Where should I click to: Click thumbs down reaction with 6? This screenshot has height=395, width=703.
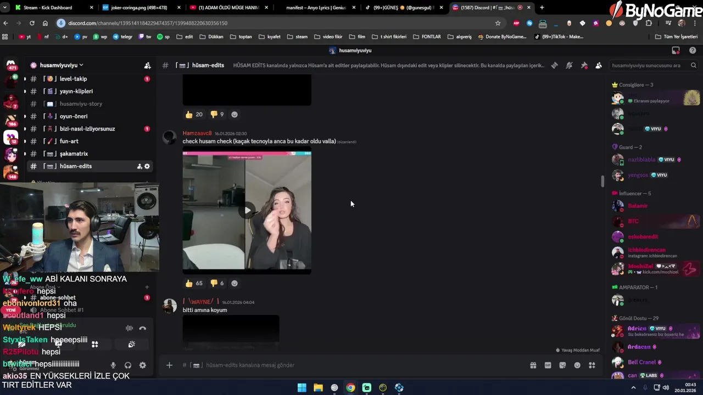pos(217,283)
